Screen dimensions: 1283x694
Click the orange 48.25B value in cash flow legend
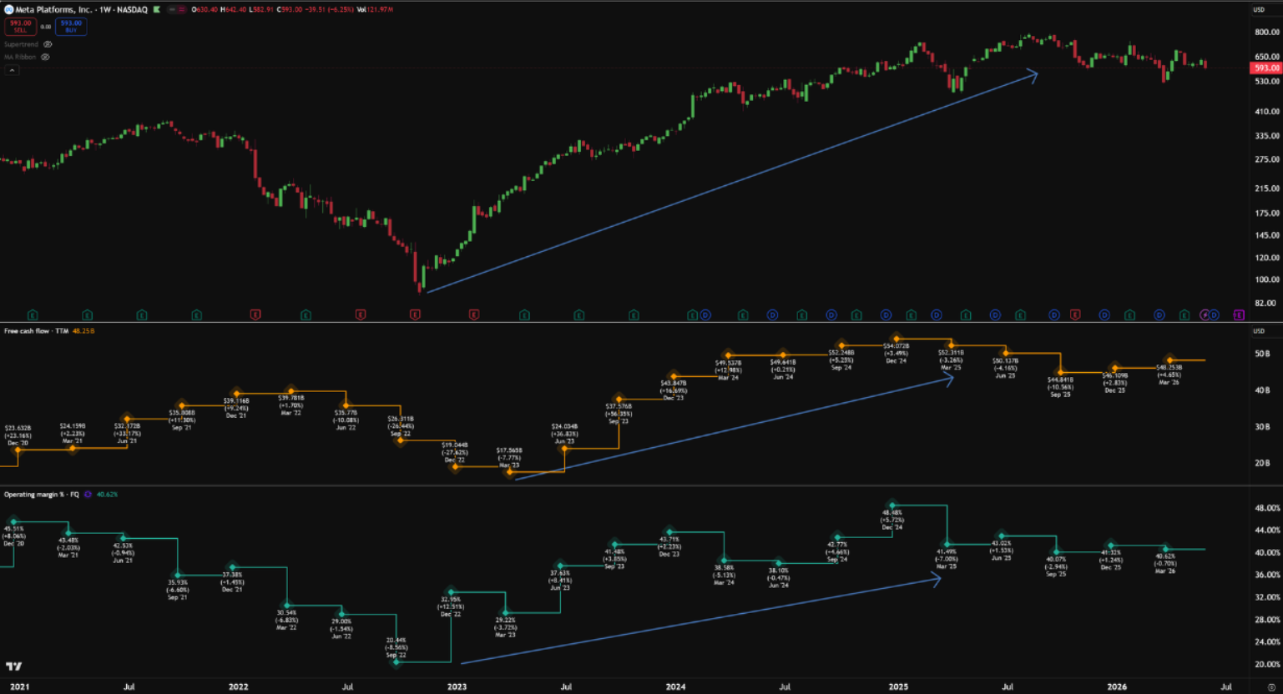coord(83,331)
